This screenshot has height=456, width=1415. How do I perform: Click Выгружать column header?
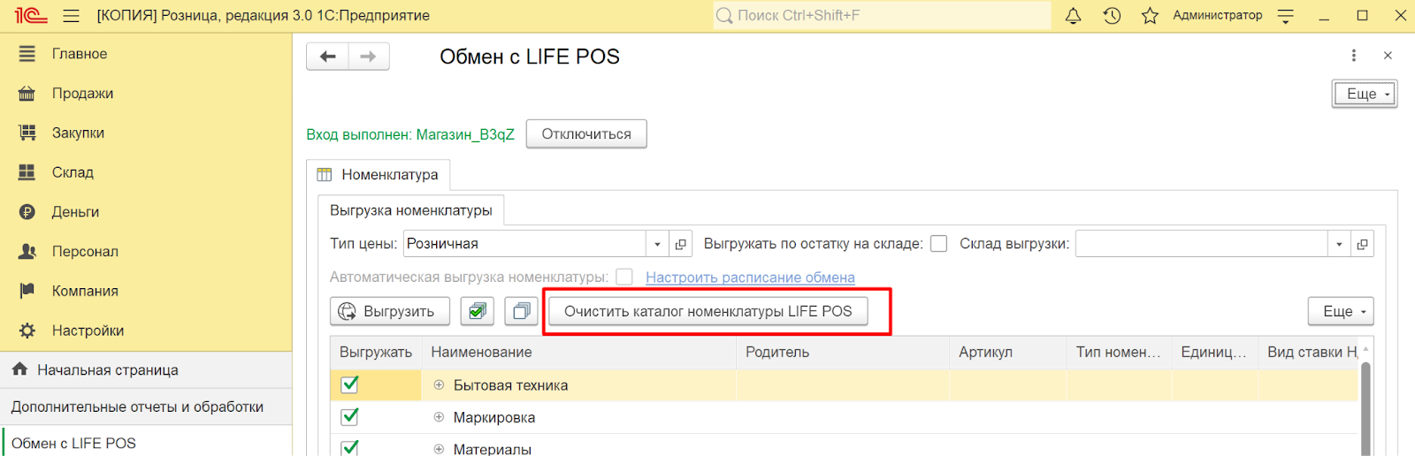pos(376,352)
